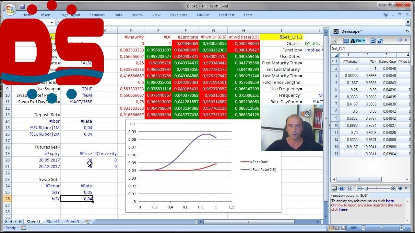Expand the formula bar with the chevron
The image size is (415, 233).
click(x=408, y=22)
